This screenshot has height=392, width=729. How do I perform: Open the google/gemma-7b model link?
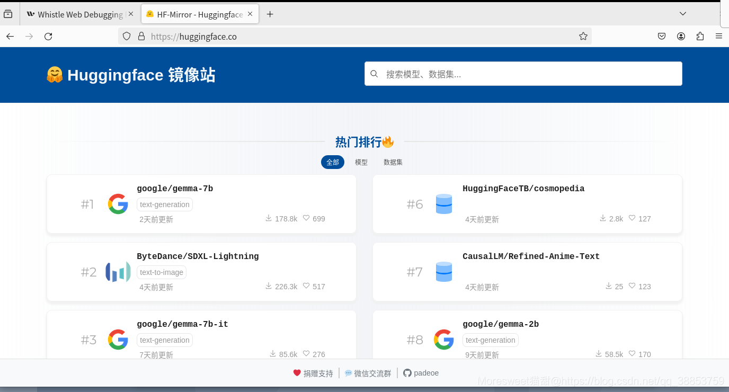(175, 189)
